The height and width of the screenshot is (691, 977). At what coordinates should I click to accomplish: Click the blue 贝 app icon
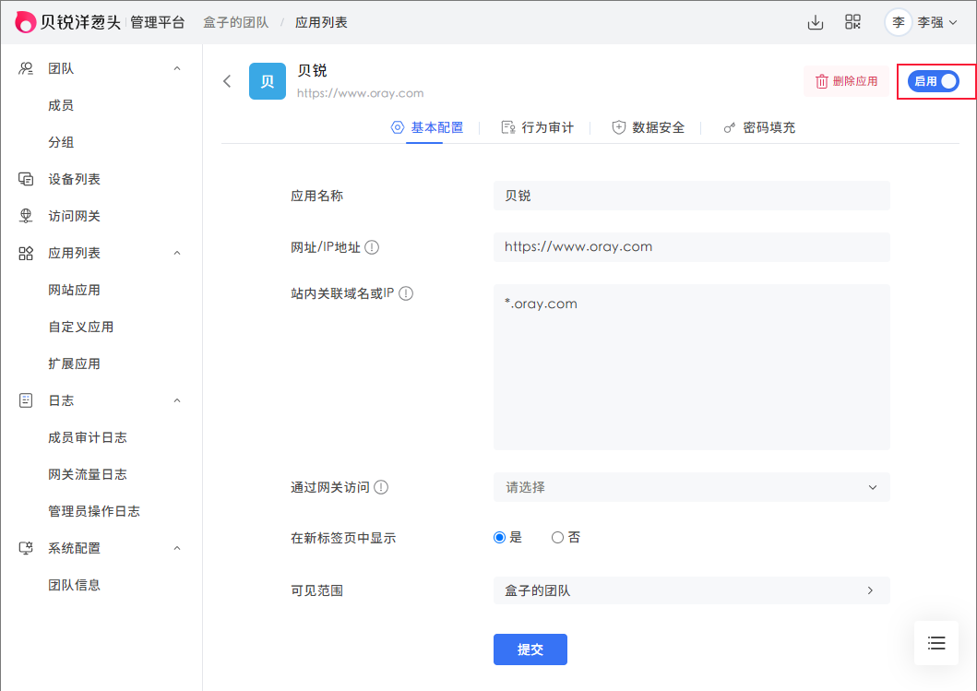coord(268,81)
